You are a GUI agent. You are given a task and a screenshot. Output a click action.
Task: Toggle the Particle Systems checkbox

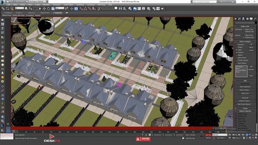pyautogui.click(x=237, y=60)
